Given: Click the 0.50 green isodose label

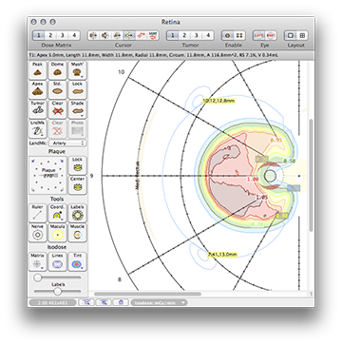Looking at the screenshot, I should tap(289, 161).
